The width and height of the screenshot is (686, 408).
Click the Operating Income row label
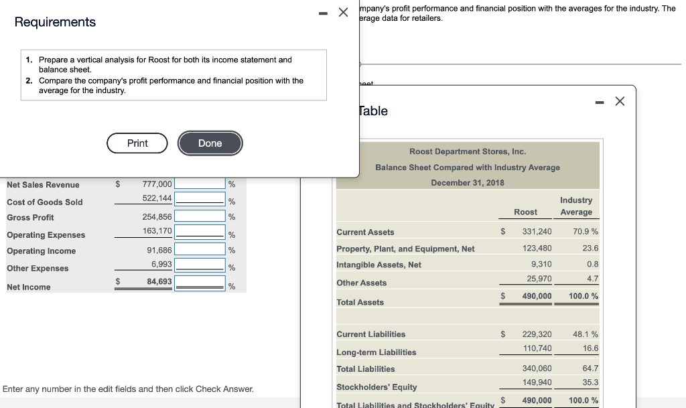point(41,251)
